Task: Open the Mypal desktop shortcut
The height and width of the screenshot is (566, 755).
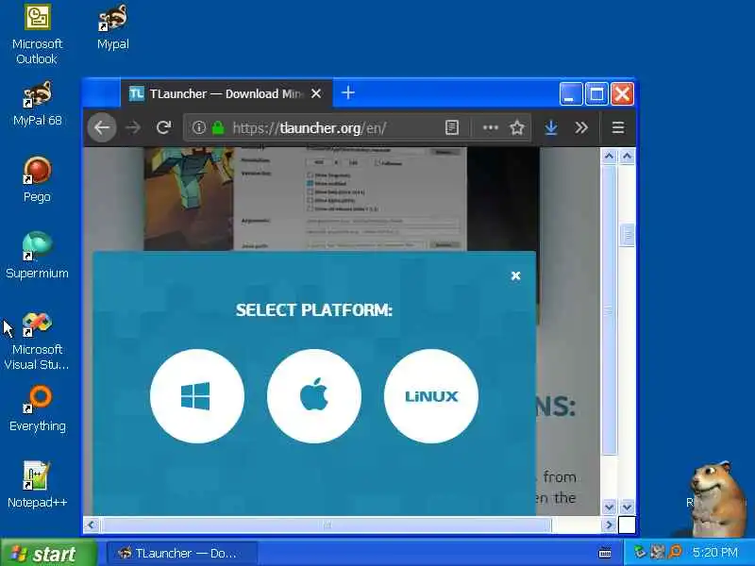Action: (112, 27)
